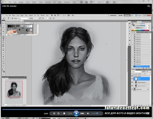Hide the Background layer eye icon
153x119 pixels.
point(132,89)
